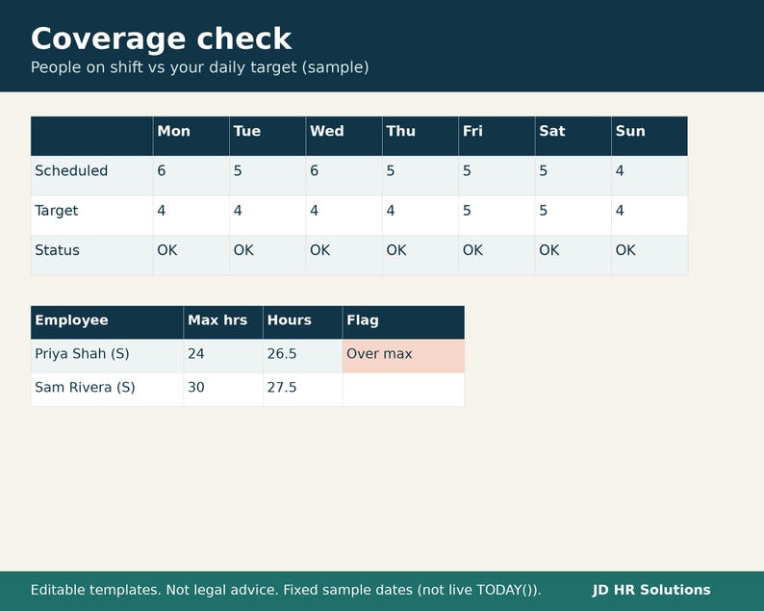This screenshot has width=764, height=611.
Task: Click Priya Shah's max hrs value 24
Action: 223,356
